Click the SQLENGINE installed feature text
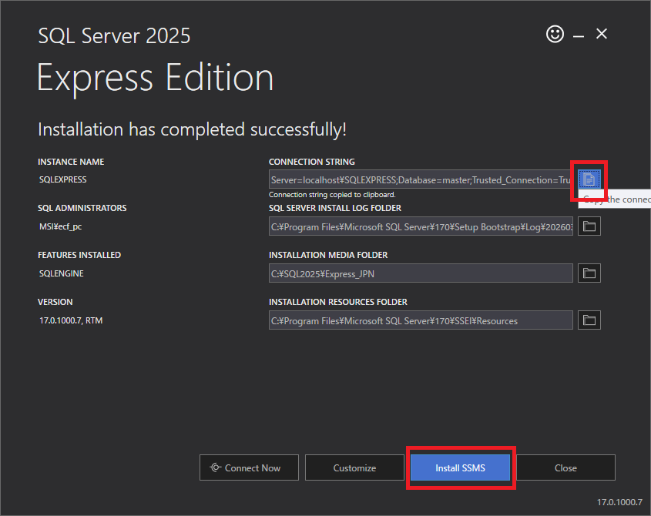This screenshot has width=651, height=516. (x=62, y=273)
